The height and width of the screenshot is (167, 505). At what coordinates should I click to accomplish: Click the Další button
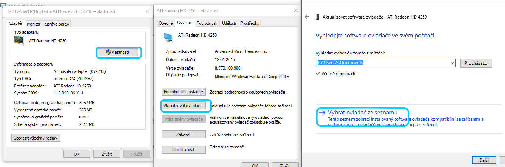pyautogui.click(x=484, y=160)
